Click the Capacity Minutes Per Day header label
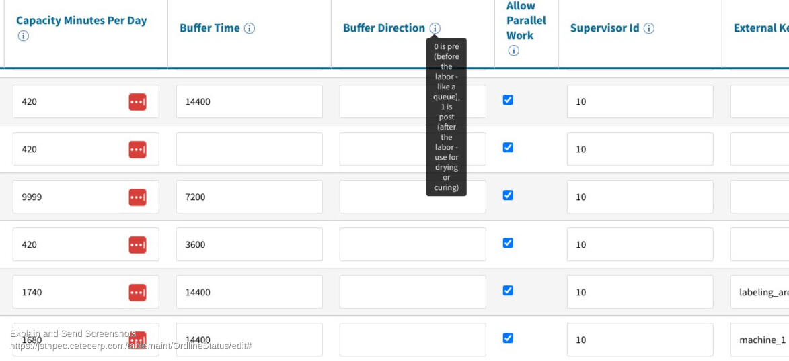Screen dimensions: 789x361 coord(81,21)
